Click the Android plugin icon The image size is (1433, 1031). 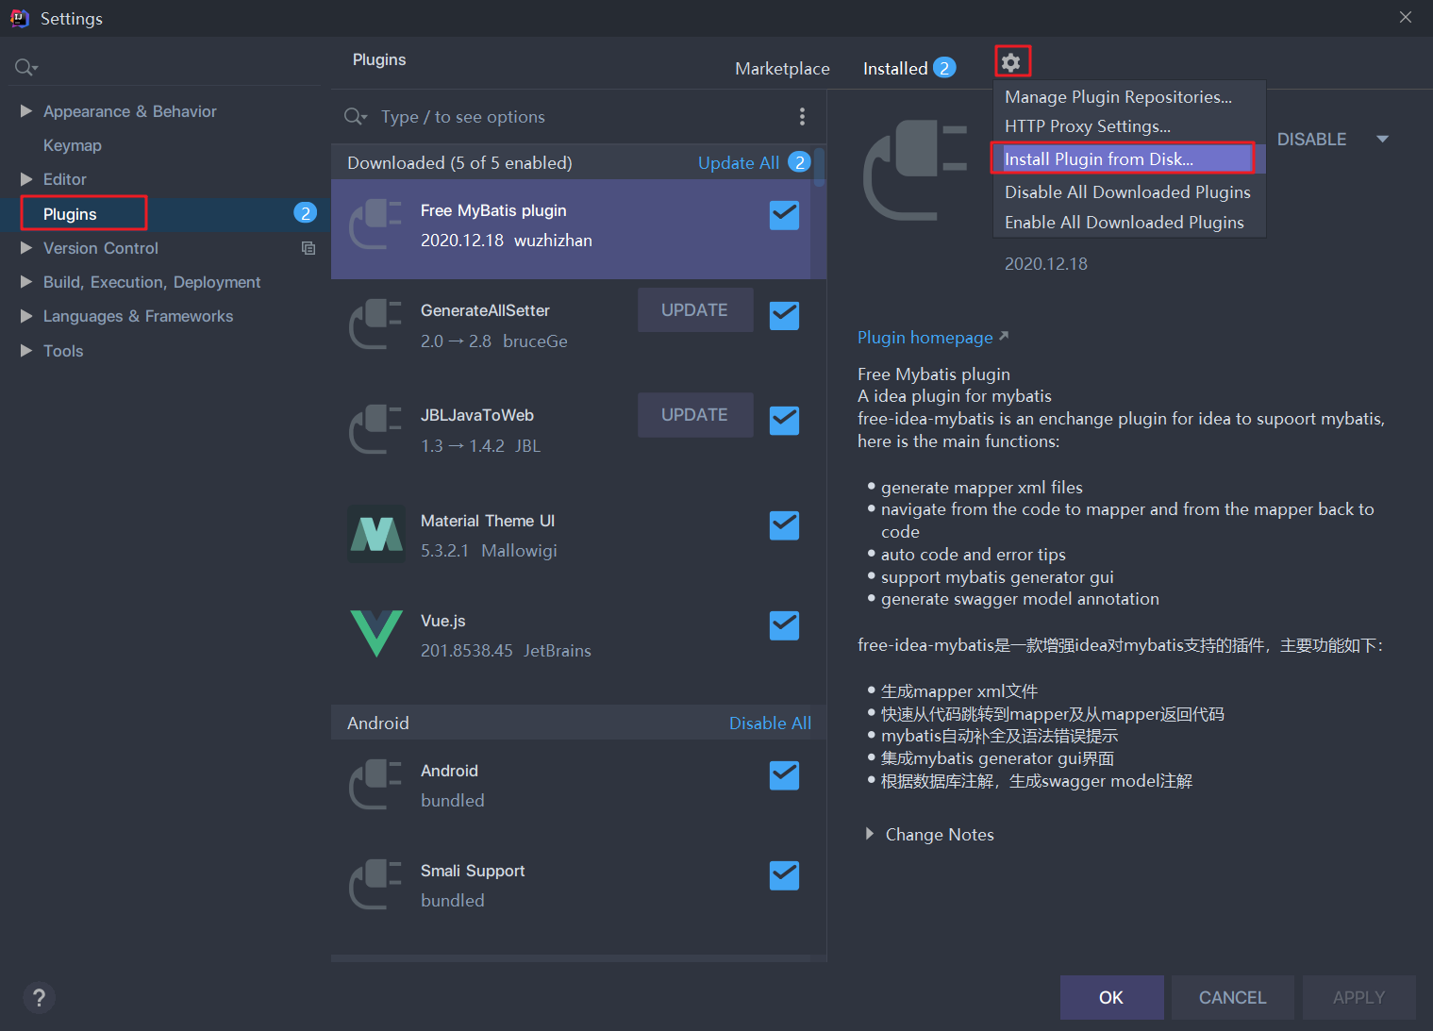tap(375, 785)
